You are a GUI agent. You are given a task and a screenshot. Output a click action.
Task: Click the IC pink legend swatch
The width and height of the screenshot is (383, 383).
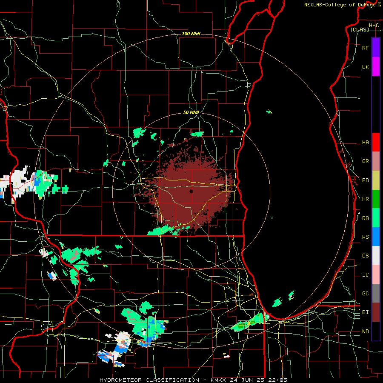[376, 274]
